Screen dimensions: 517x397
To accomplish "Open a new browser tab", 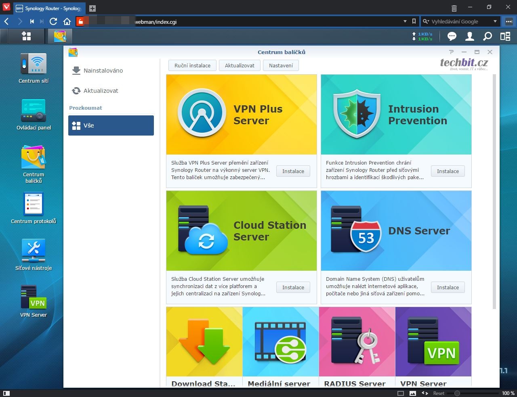I will [x=92, y=8].
